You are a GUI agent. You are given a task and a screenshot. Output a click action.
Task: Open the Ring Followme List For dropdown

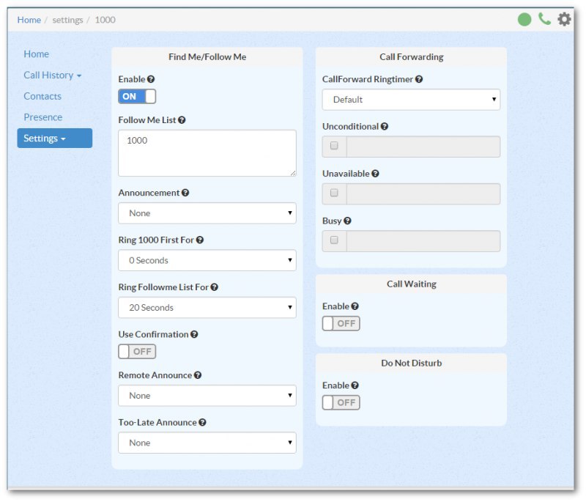[207, 308]
